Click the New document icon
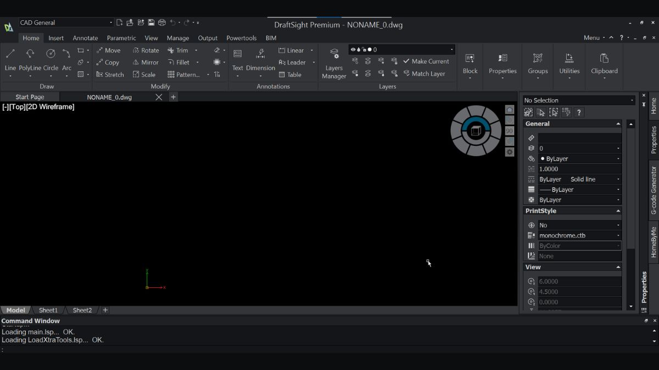 (x=119, y=22)
